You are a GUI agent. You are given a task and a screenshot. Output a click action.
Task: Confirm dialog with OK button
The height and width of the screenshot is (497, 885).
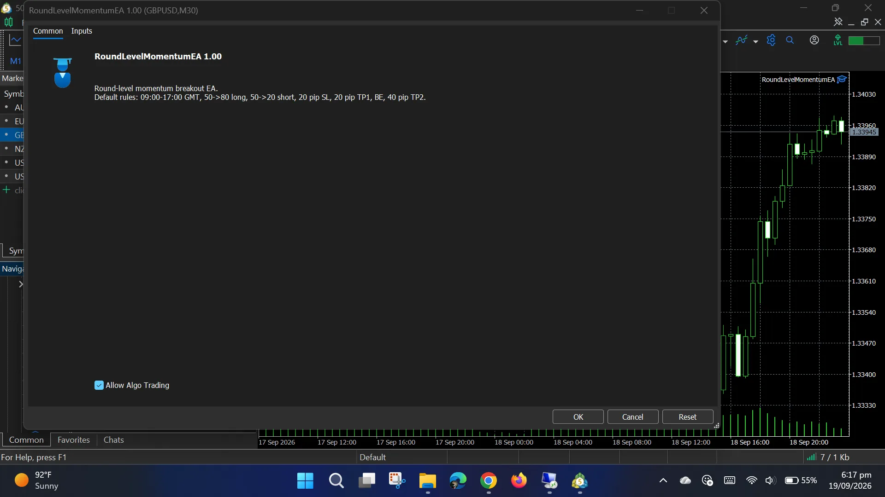578,417
